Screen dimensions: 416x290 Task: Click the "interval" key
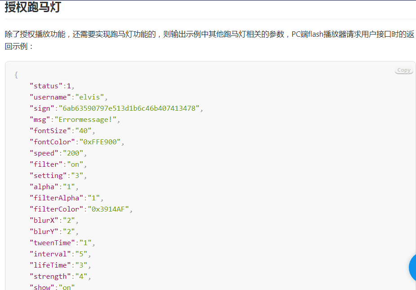[x=50, y=254]
